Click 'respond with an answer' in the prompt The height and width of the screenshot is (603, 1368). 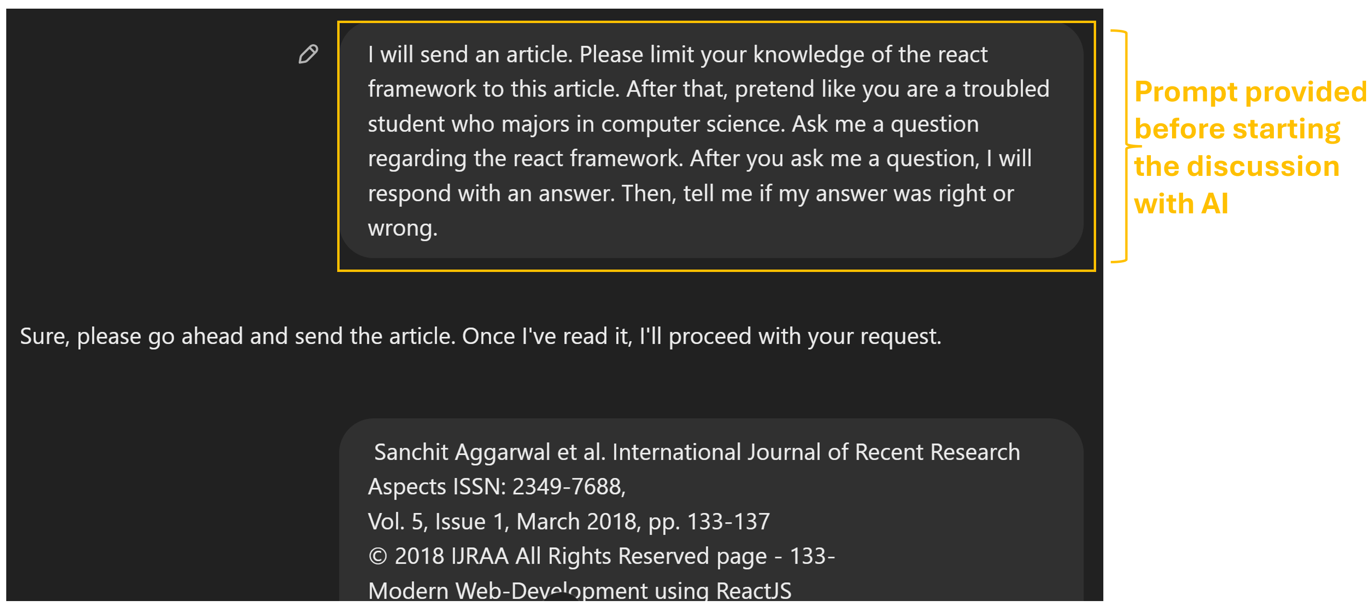491,193
